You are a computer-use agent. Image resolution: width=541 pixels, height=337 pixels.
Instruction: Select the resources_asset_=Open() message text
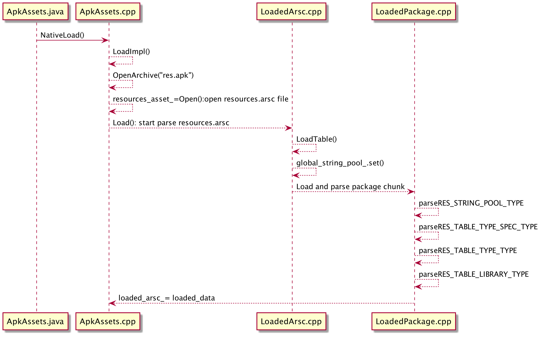point(201,99)
